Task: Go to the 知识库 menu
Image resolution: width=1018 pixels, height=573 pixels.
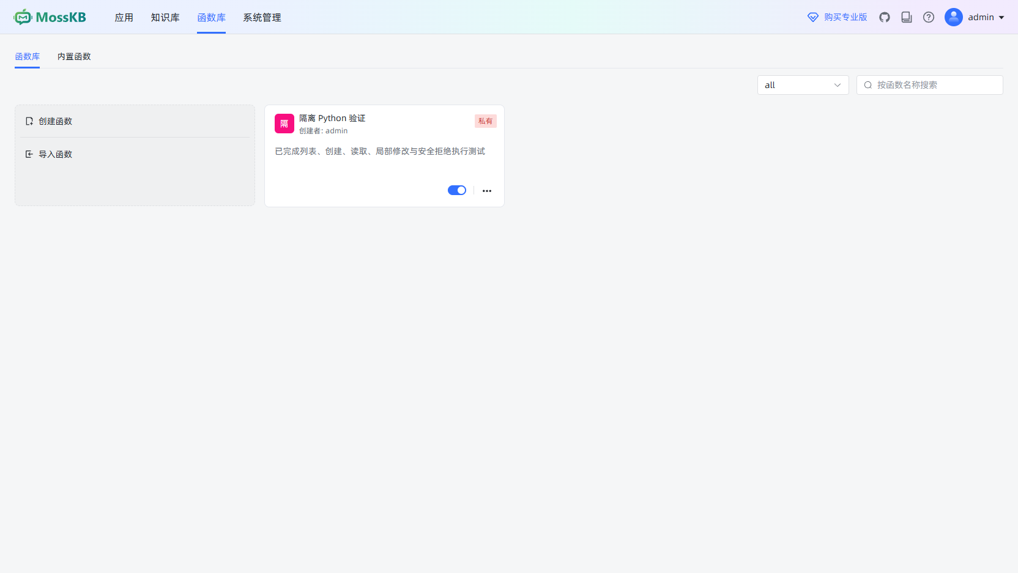Action: [165, 17]
